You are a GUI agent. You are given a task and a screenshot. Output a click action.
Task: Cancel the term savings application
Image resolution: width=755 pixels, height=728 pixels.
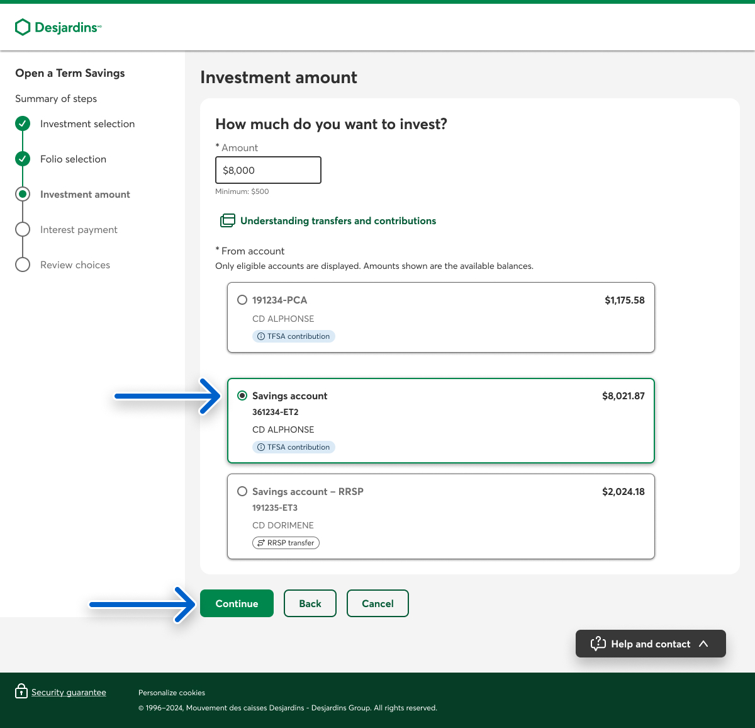[x=377, y=603]
